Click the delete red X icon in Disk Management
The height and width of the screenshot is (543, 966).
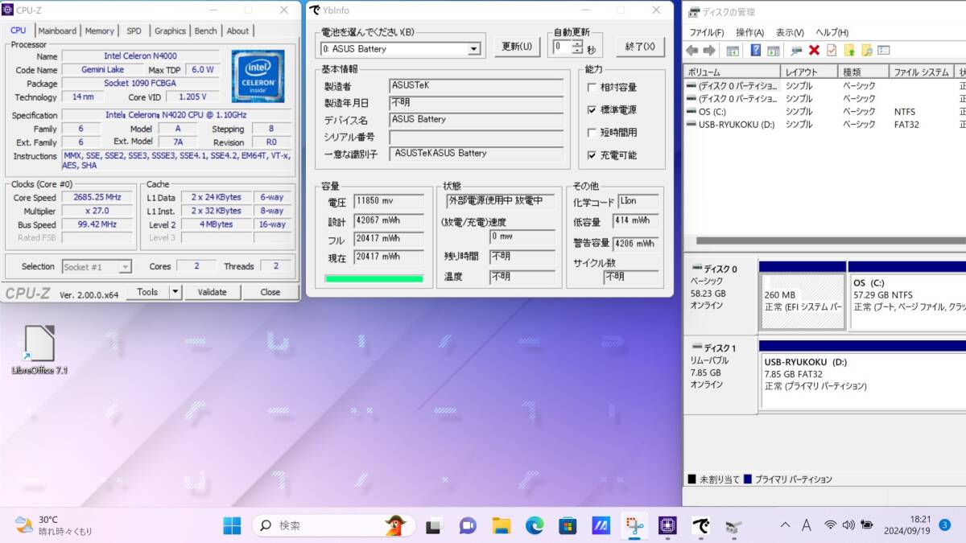pyautogui.click(x=815, y=50)
